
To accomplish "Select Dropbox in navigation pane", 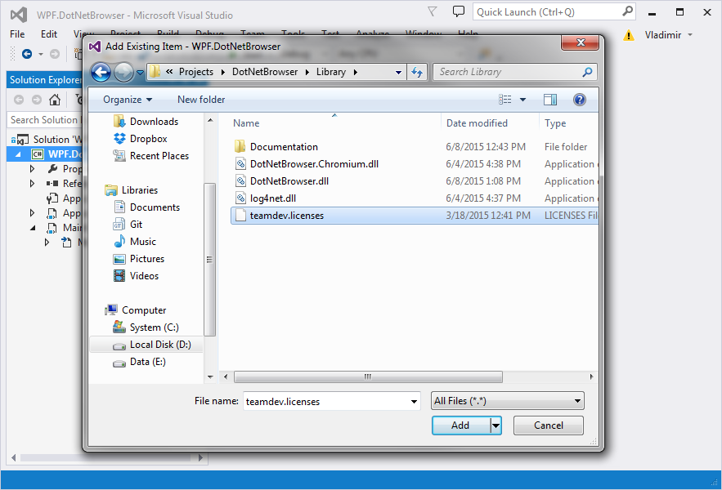I will click(141, 139).
